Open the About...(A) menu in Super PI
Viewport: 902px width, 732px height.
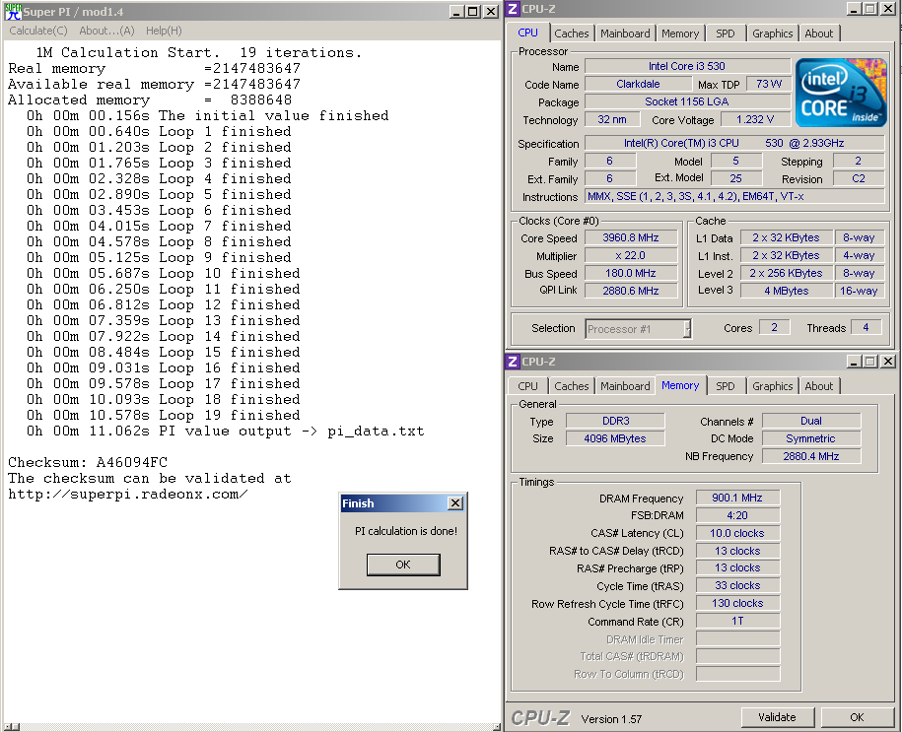[x=106, y=31]
